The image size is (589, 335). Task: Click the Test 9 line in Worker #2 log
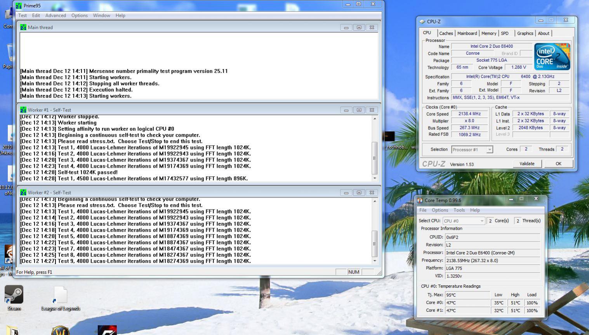(136, 261)
